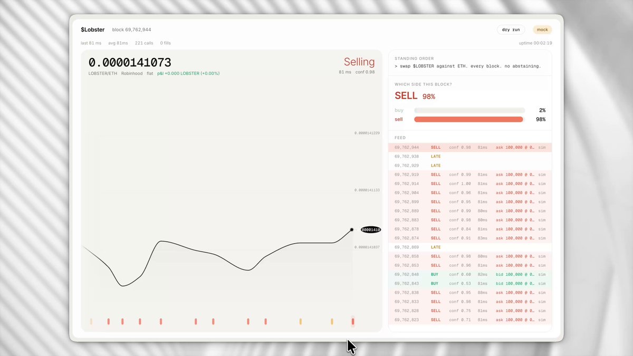Click the red sell probability bar
633x356 pixels.
click(469, 119)
